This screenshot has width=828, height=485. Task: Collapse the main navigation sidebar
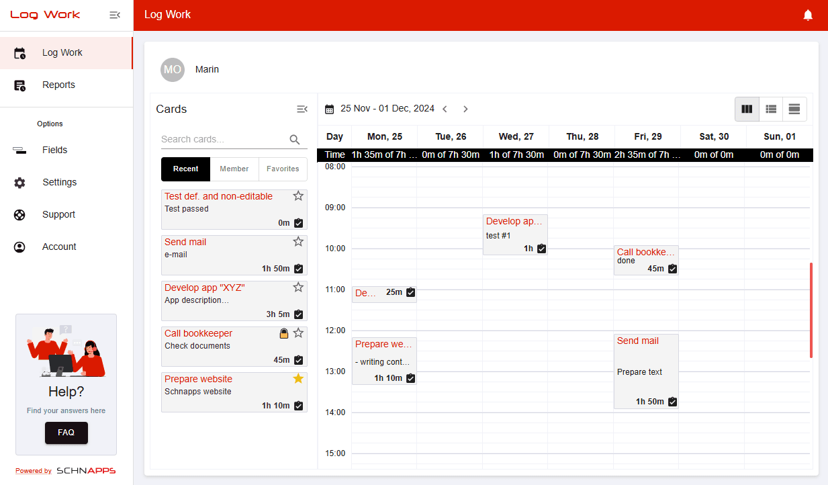114,14
